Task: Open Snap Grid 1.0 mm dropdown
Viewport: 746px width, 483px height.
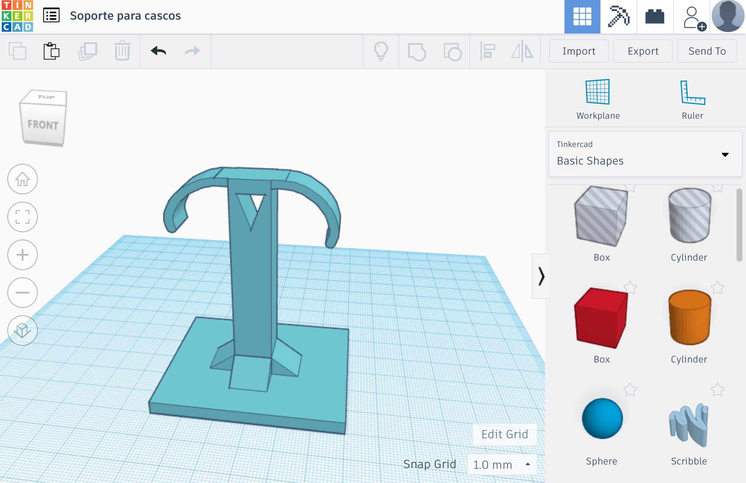Action: click(x=502, y=464)
